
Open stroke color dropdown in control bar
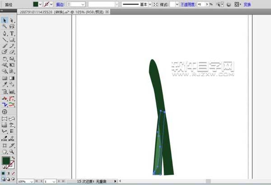51,5
